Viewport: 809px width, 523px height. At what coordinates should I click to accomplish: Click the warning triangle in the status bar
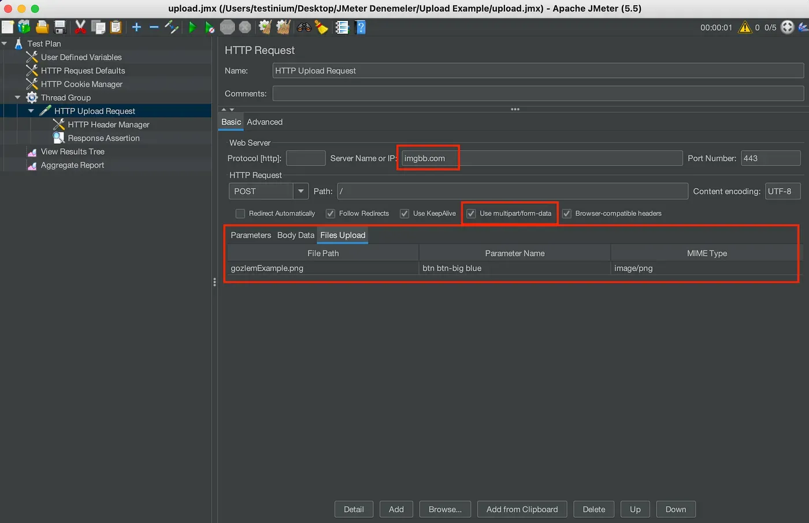pyautogui.click(x=745, y=27)
